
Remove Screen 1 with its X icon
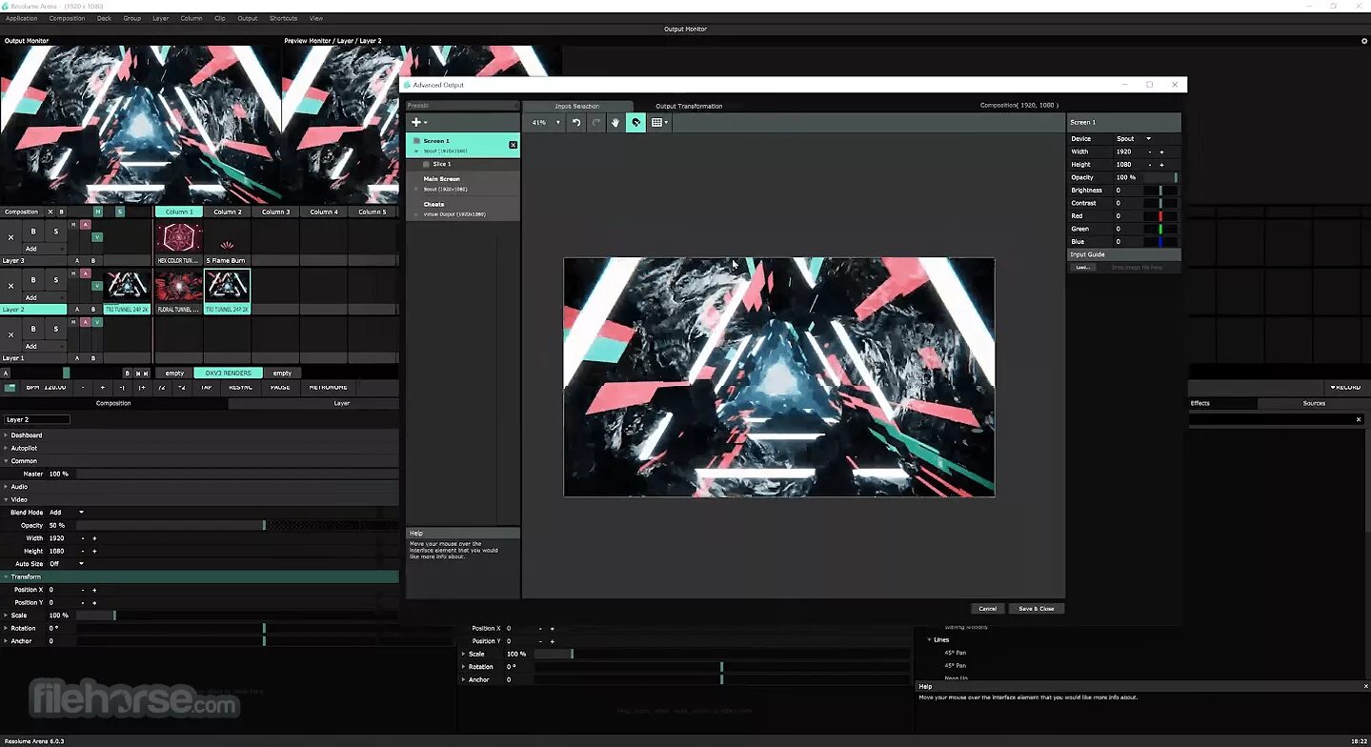coord(513,145)
